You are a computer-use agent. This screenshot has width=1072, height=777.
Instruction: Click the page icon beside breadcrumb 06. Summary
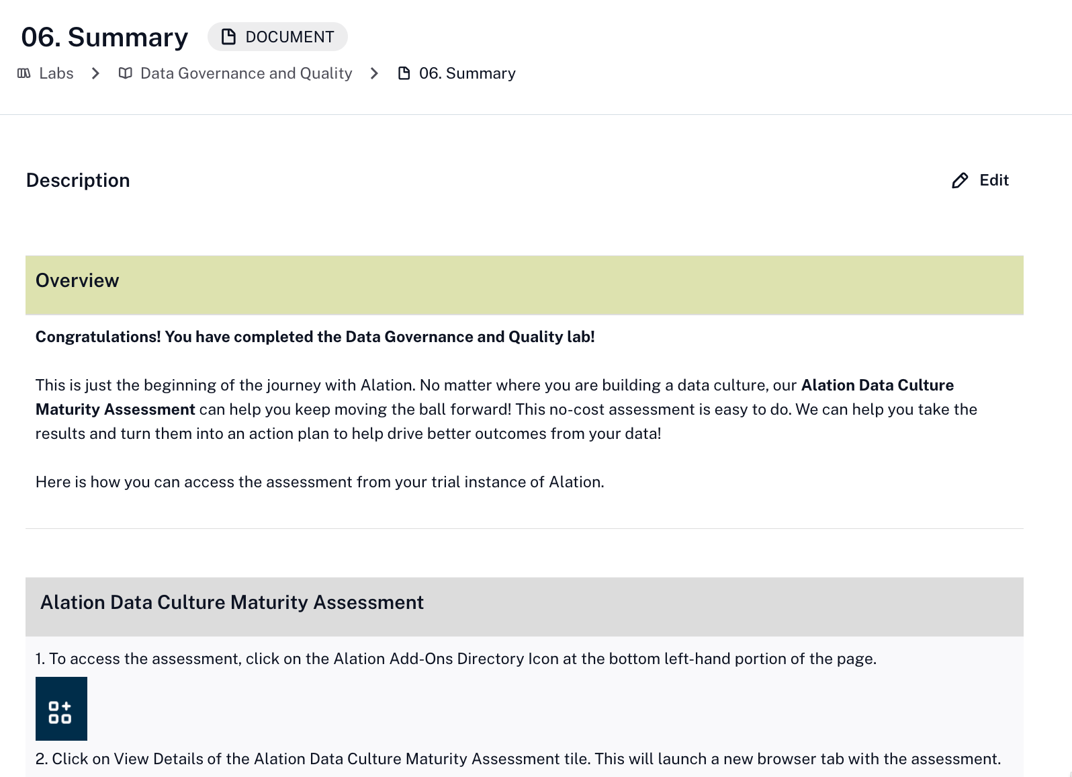click(x=404, y=73)
